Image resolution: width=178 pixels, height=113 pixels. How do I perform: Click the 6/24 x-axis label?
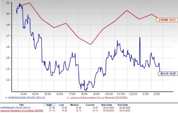[60, 94]
